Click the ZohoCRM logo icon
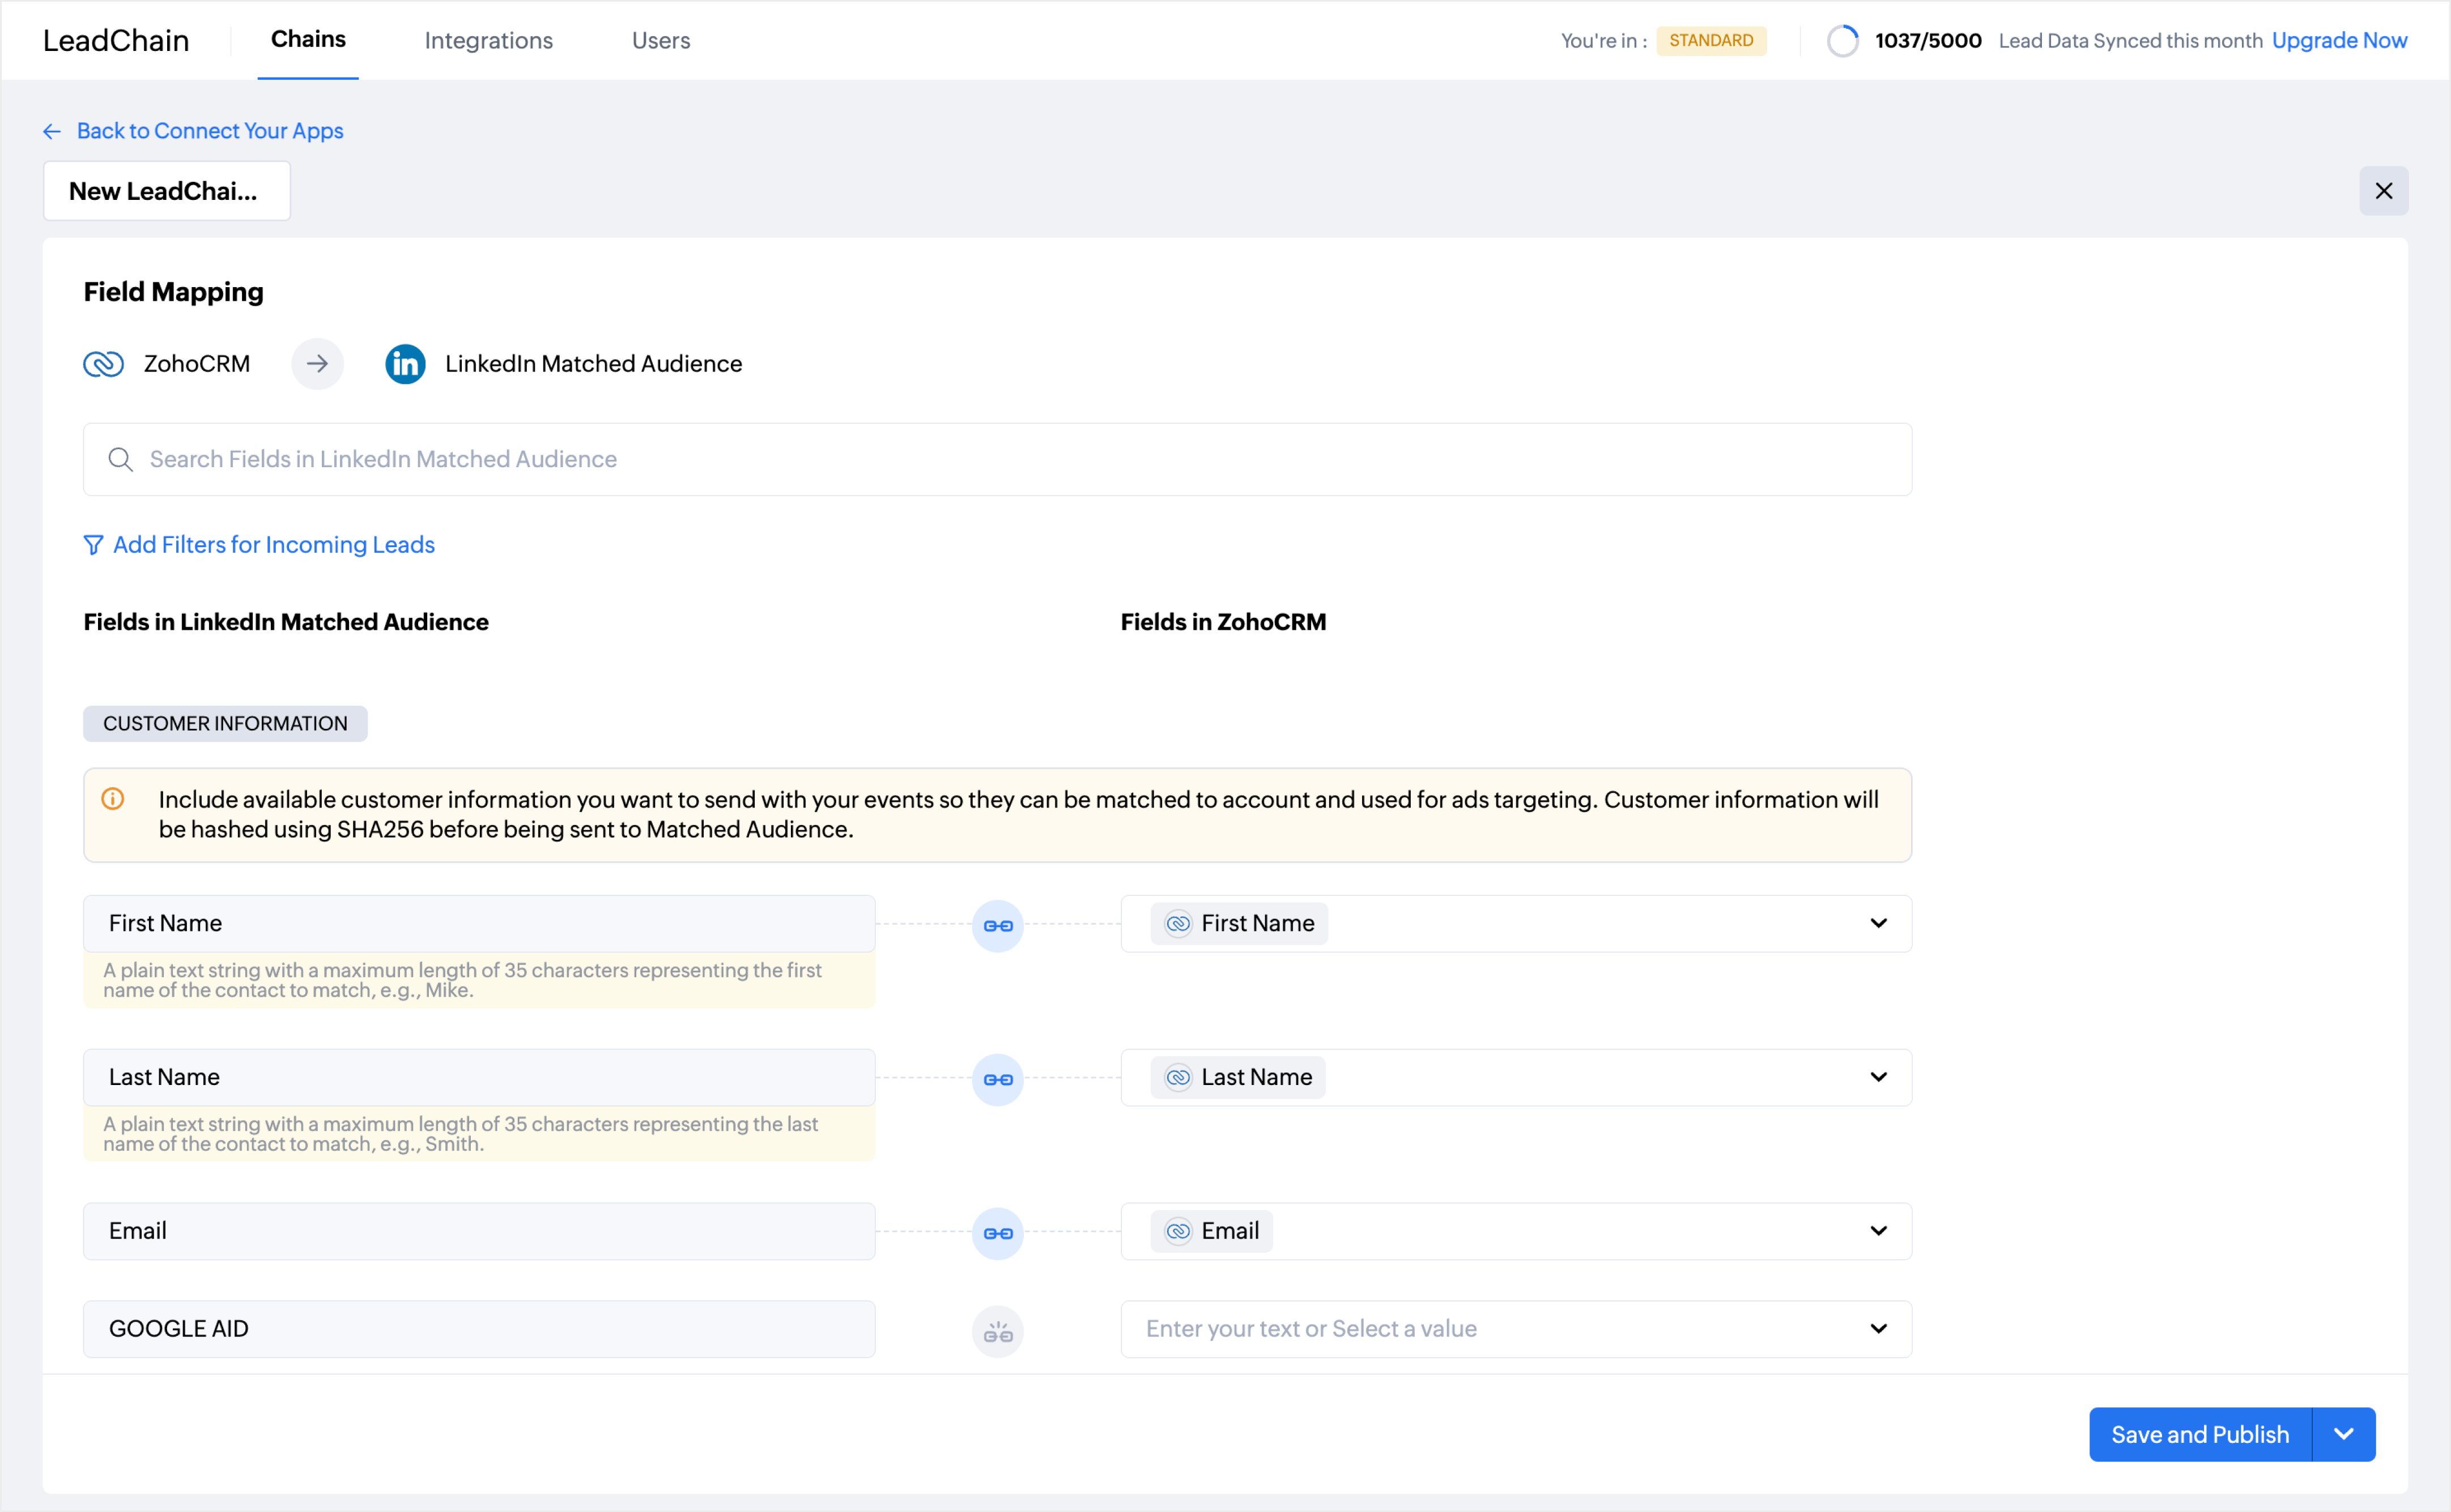Viewport: 2451px width, 1512px height. click(103, 364)
